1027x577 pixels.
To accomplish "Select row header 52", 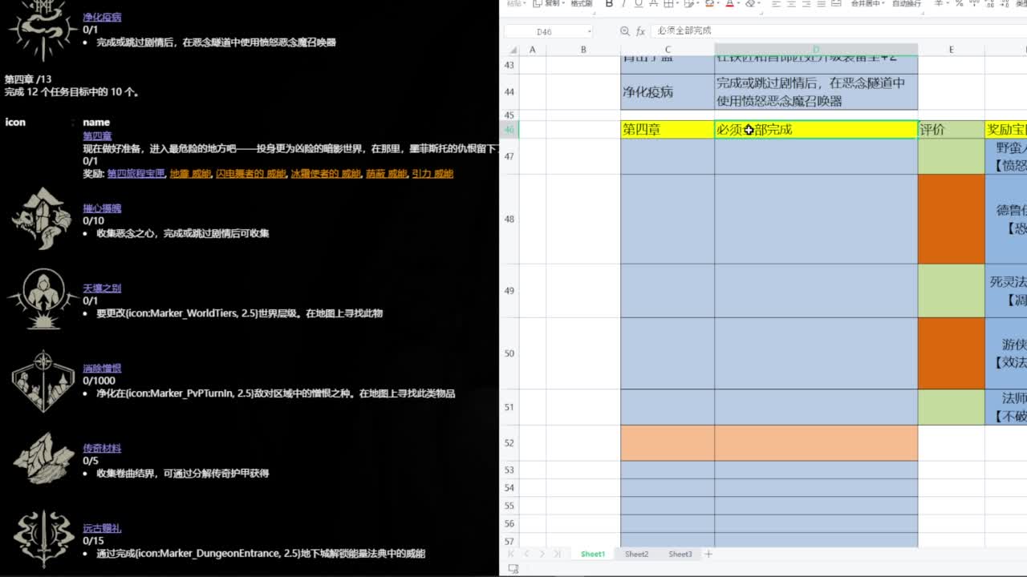I will click(509, 442).
